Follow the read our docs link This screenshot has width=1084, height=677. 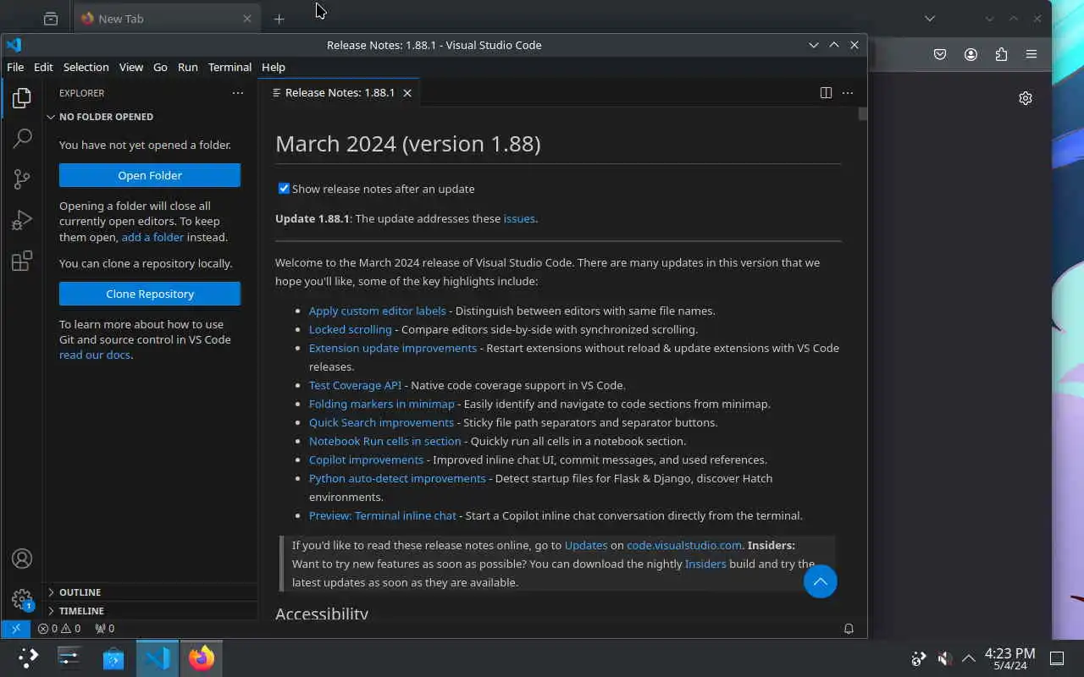pyautogui.click(x=95, y=355)
